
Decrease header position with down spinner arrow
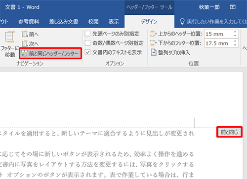[x=235, y=36]
